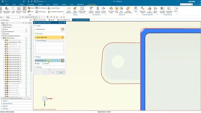Switch to the C8.prt document tab
Viewport: 201px width, 113px height.
tap(52, 20)
